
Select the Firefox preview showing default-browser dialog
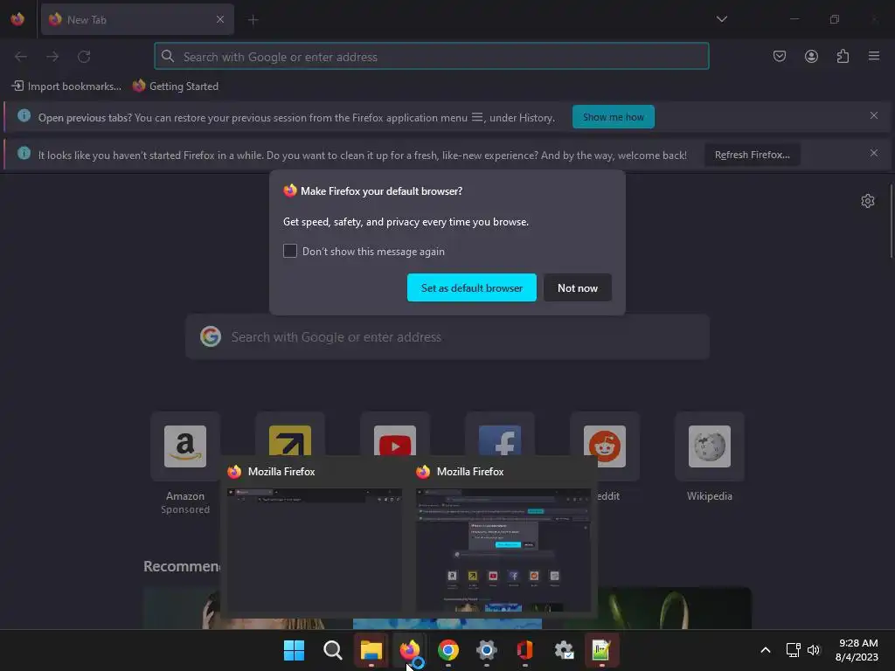pyautogui.click(x=503, y=550)
